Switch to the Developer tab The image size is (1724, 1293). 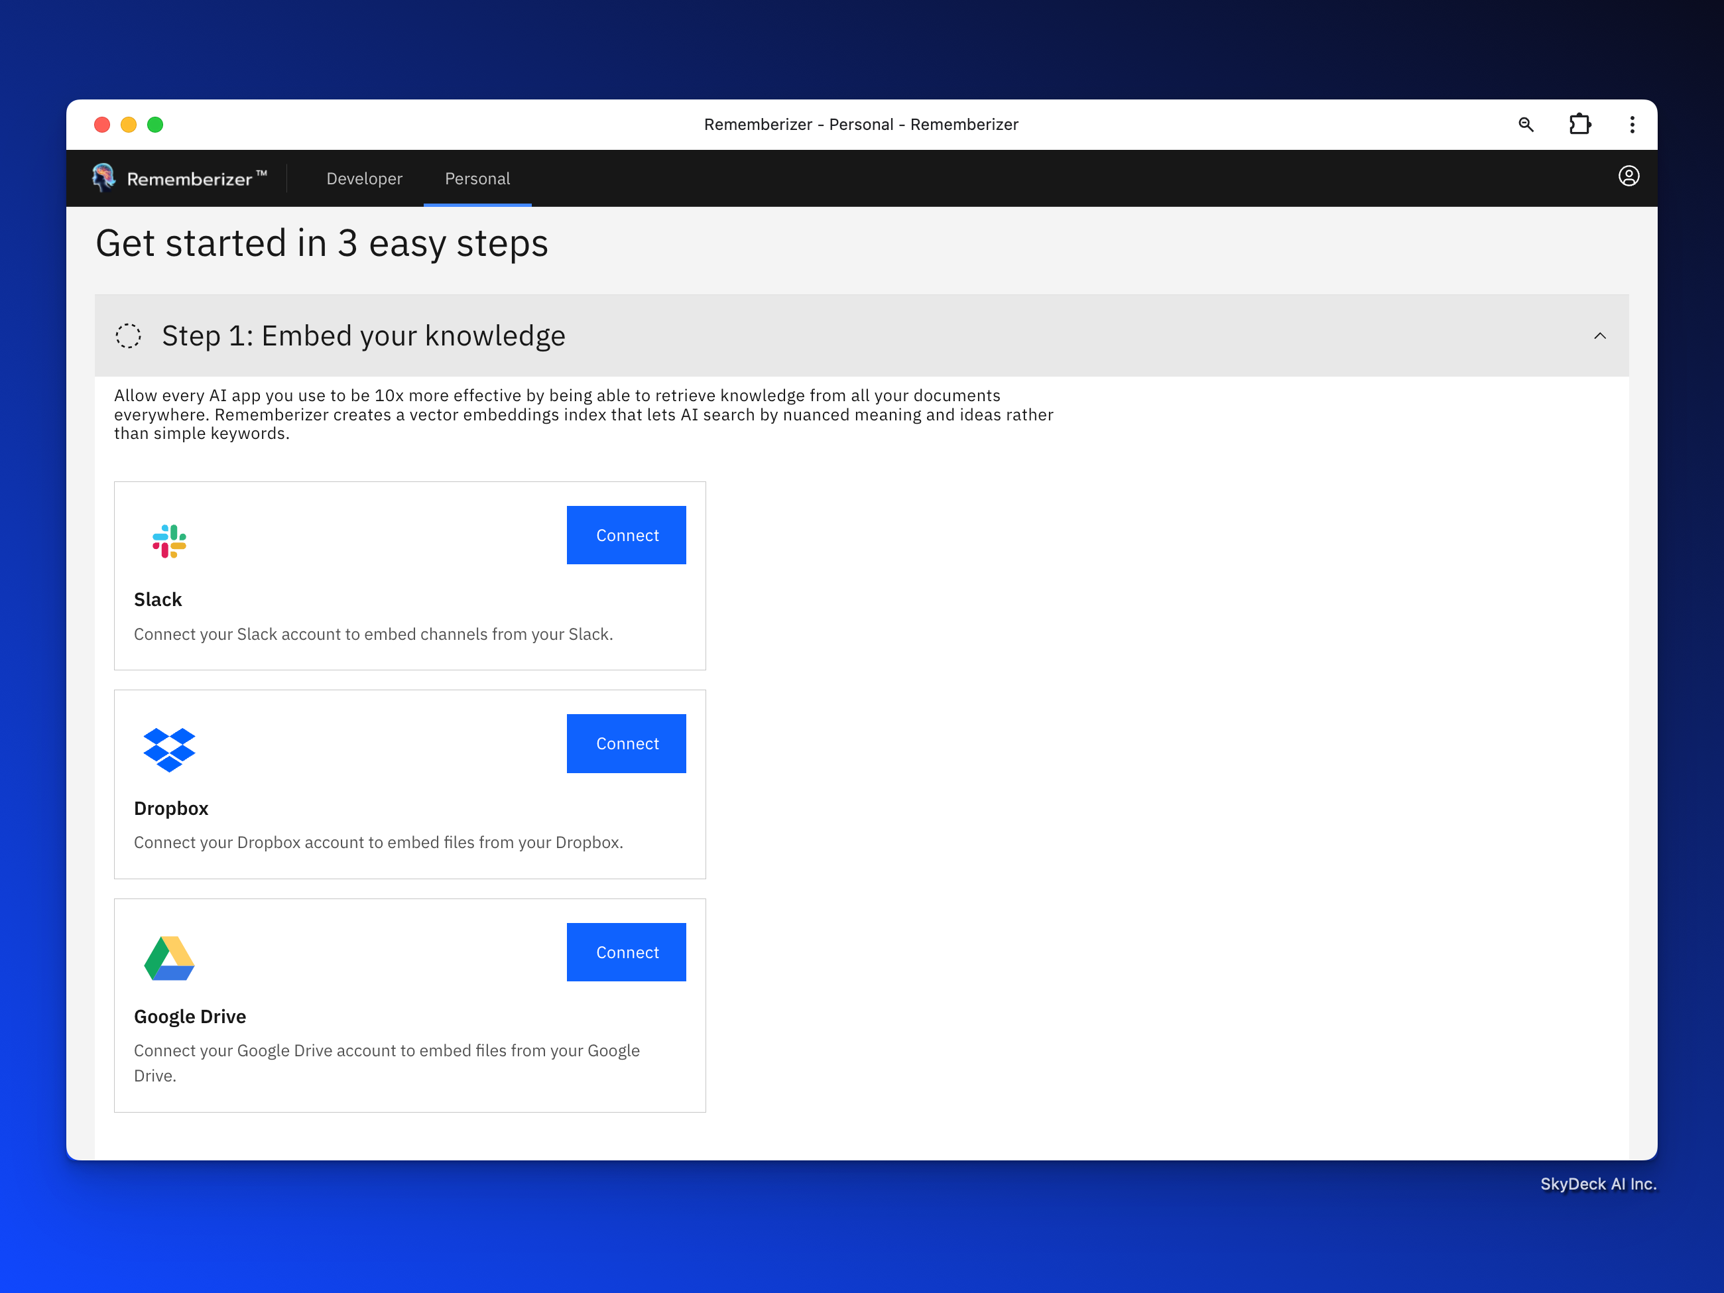pyautogui.click(x=364, y=178)
